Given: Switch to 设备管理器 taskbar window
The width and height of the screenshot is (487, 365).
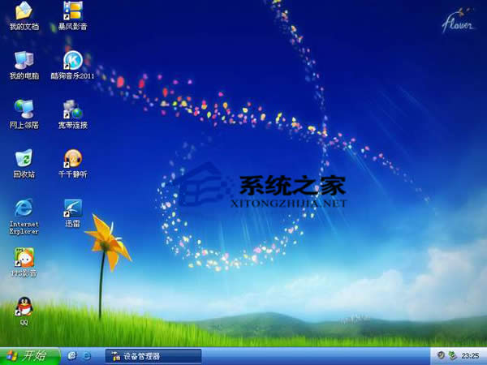Looking at the screenshot, I should point(153,356).
